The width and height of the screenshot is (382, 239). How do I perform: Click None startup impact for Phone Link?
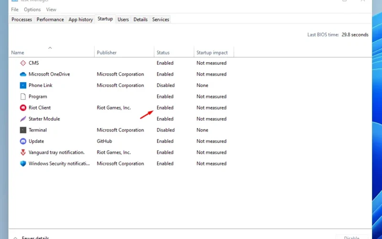[x=202, y=86]
